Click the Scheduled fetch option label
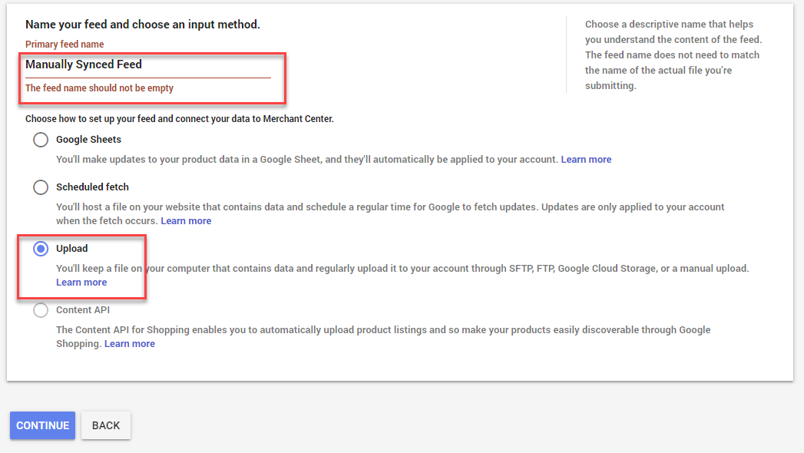 click(x=92, y=187)
